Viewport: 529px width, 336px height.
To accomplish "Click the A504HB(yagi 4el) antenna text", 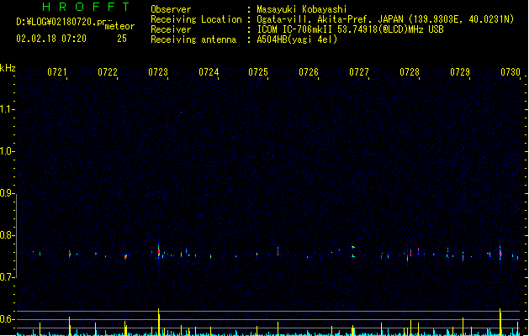I will [x=297, y=39].
